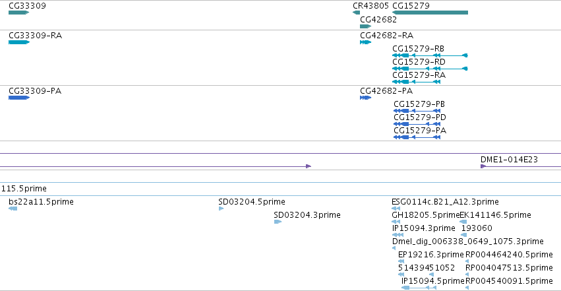Click the IP15094.3prime label
Viewport: 561px width, 291px height.
point(424,228)
